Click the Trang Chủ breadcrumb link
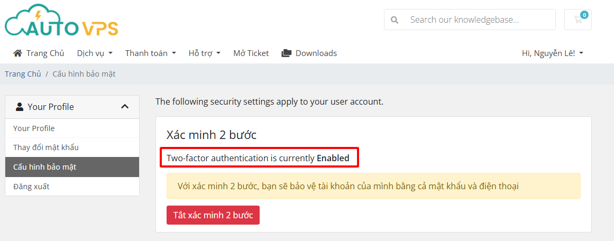 23,74
